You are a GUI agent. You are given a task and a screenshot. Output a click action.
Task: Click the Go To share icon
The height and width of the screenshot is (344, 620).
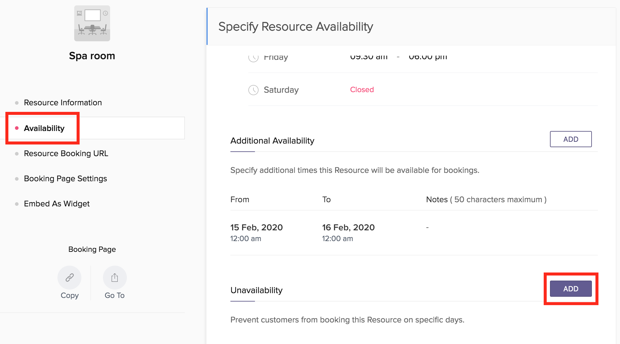[x=115, y=278]
